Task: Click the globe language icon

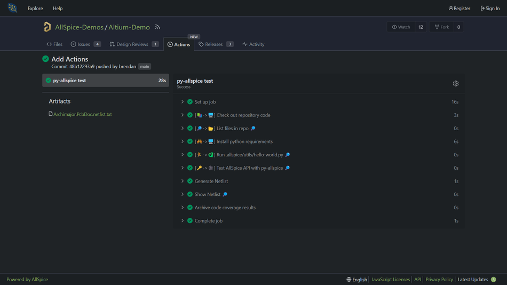Action: point(348,280)
